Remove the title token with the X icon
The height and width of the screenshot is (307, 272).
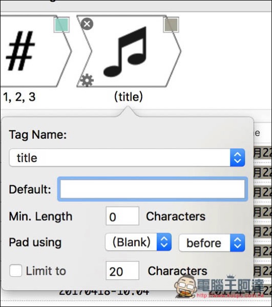pos(87,24)
